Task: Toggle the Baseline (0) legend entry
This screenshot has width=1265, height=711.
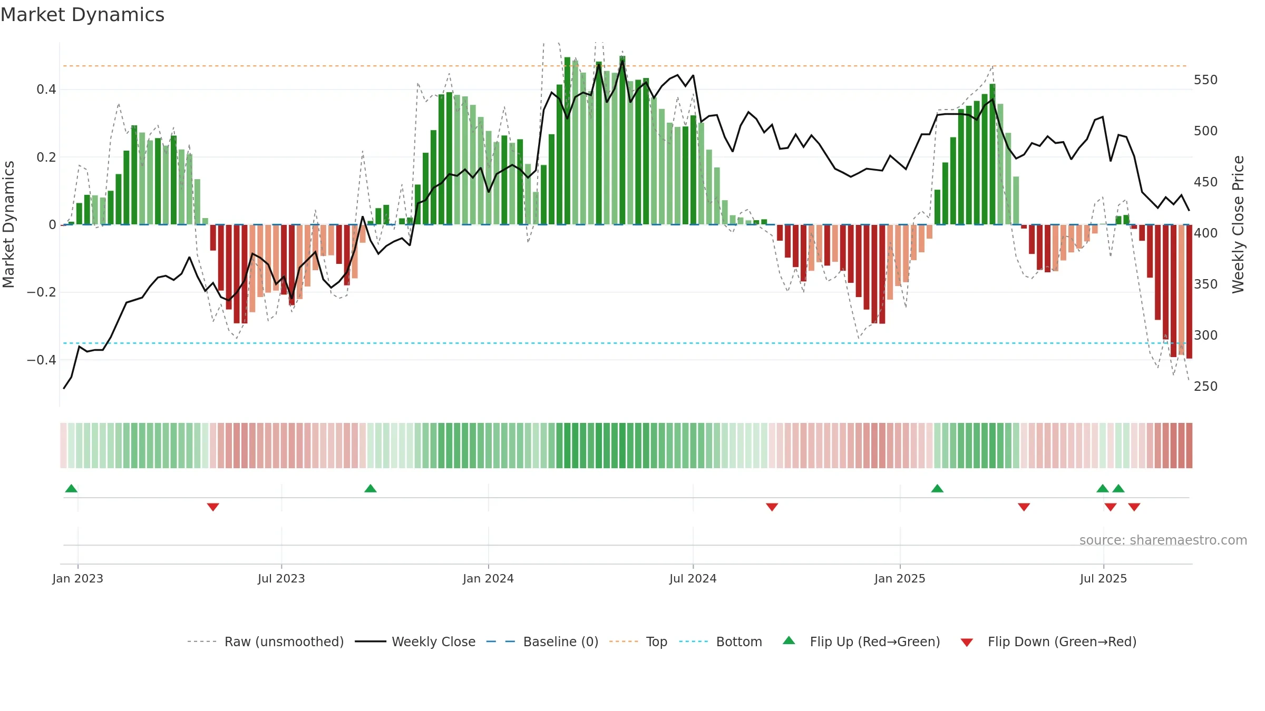Action: (542, 641)
